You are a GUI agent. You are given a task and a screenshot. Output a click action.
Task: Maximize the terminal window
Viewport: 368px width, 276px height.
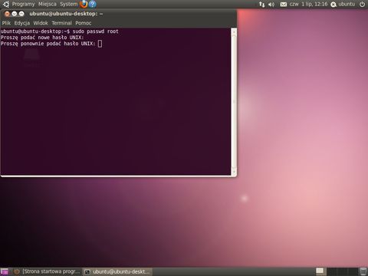pos(21,14)
